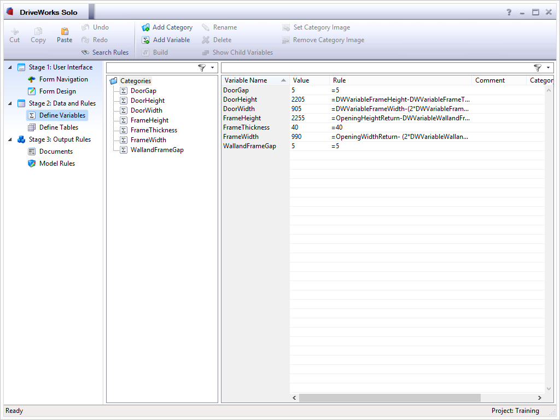Open Search Rules binoculars icon
This screenshot has width=560, height=420.
tap(85, 52)
